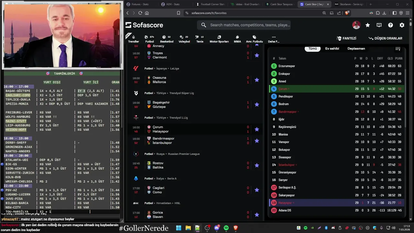414x233 pixels.
Task: Unfavorite the Gorica vs Slaven match star
Action: pos(257,215)
